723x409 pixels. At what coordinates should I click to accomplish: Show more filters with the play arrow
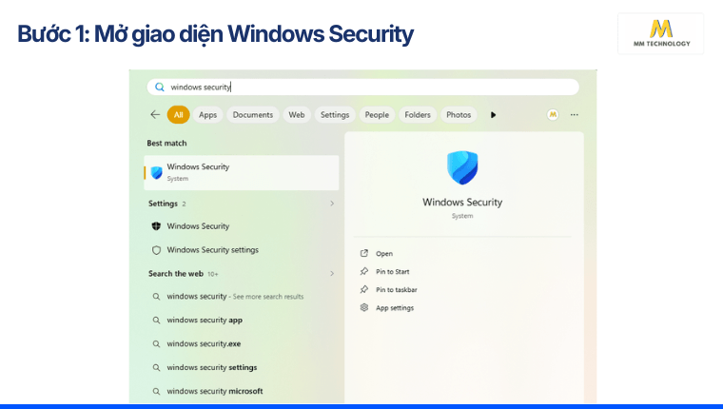click(493, 115)
